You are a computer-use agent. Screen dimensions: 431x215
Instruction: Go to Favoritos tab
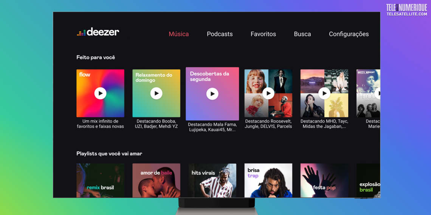pos(264,34)
